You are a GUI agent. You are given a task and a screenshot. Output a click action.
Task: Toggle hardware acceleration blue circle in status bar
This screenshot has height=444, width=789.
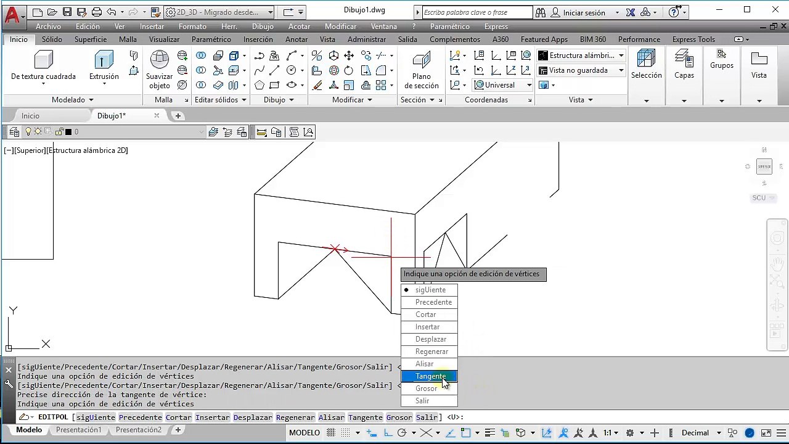(x=750, y=433)
